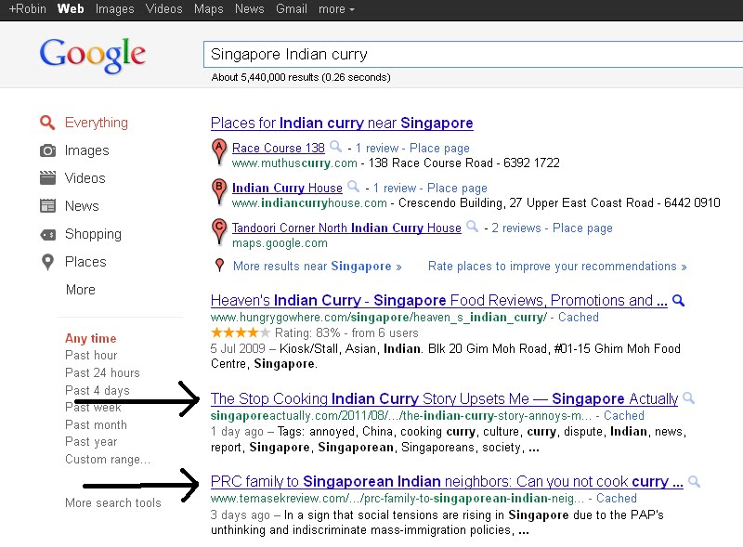This screenshot has width=743, height=547.
Task: Choose Images label in the left sidebar
Action: point(86,150)
